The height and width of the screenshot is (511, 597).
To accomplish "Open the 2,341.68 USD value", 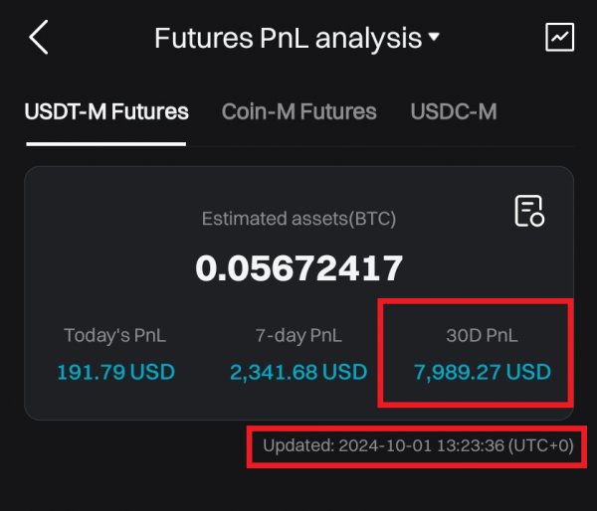I will tap(298, 373).
